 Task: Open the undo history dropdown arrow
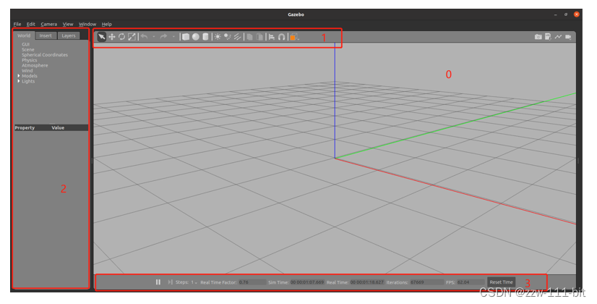pyautogui.click(x=154, y=37)
